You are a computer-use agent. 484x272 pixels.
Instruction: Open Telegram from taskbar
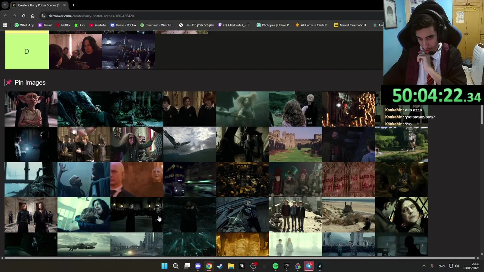click(309, 266)
